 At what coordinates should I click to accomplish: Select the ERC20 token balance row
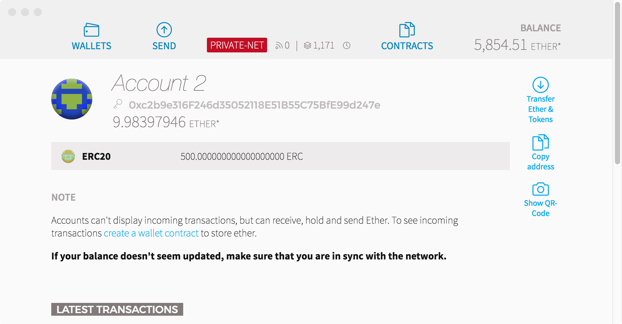click(x=280, y=156)
